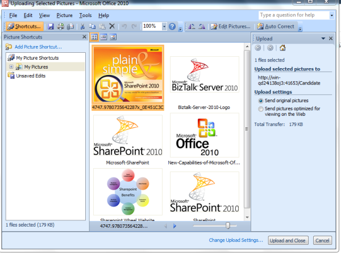
Task: Click 'Total Transfer: 179 KB' text
Action: [x=278, y=124]
